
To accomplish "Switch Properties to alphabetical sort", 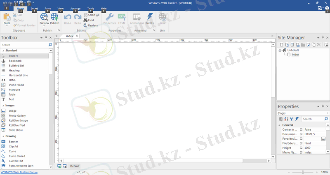I will point(286,119).
